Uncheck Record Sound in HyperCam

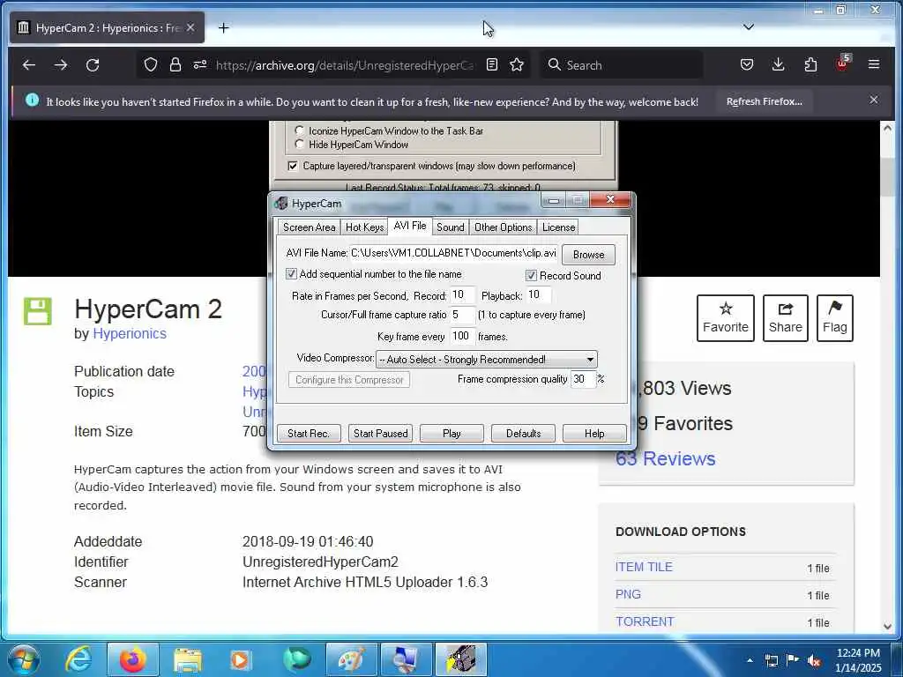531,276
